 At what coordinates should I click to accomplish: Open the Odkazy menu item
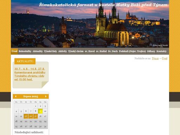tap(151, 51)
